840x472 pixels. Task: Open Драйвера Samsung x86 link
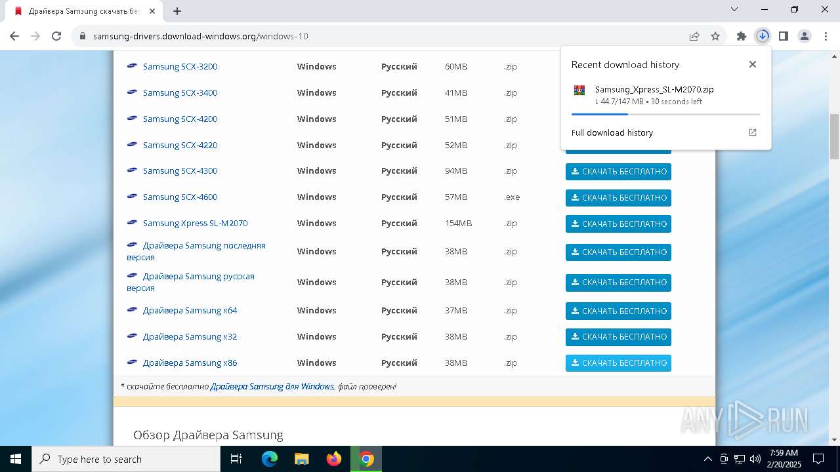pyautogui.click(x=190, y=363)
